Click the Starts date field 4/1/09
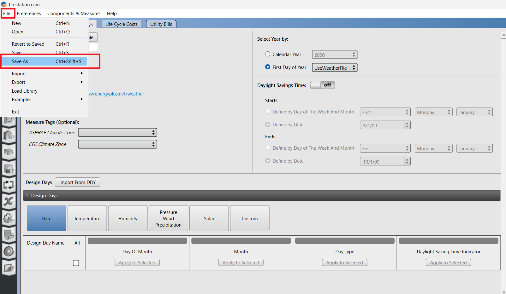Viewport: 506px width, 294px height. (385, 125)
